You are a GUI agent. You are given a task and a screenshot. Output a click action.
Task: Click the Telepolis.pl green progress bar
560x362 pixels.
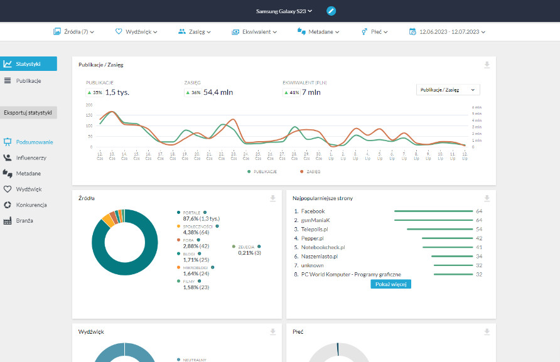tap(439, 229)
